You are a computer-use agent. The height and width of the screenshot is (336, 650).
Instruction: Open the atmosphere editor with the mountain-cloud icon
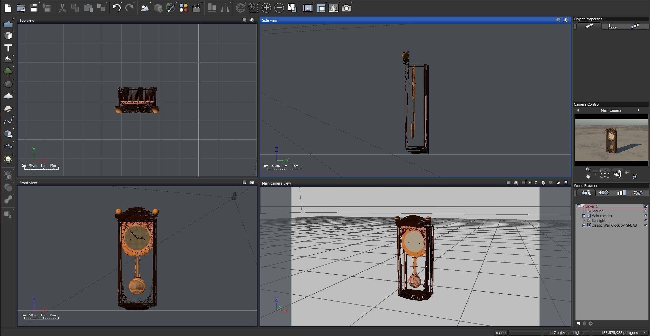(145, 8)
